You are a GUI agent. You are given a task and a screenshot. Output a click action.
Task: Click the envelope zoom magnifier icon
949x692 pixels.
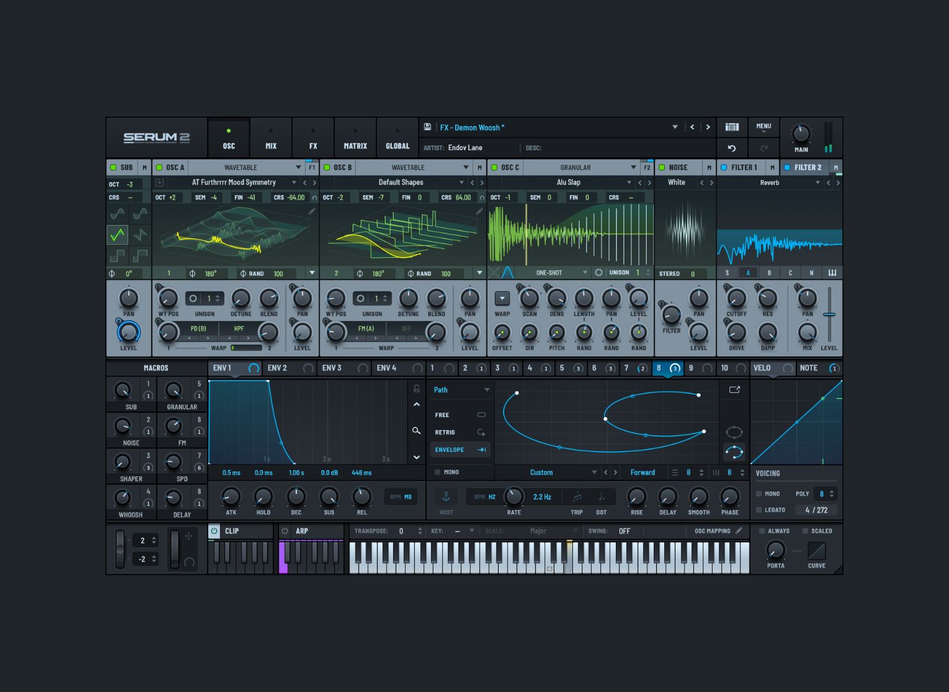[416, 431]
